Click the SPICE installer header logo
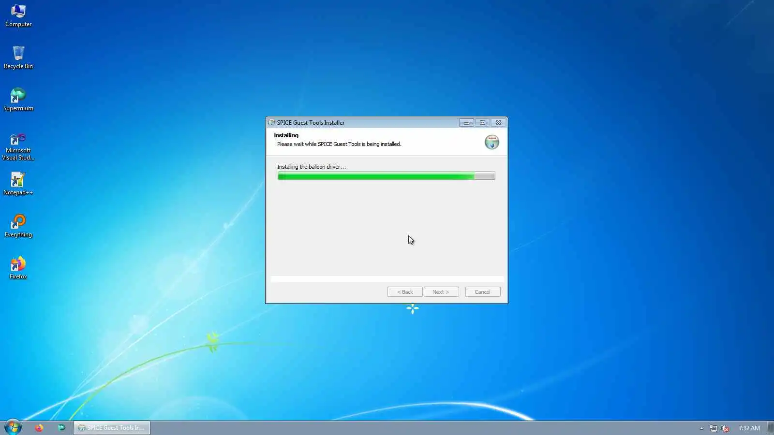This screenshot has width=774, height=435. [492, 142]
